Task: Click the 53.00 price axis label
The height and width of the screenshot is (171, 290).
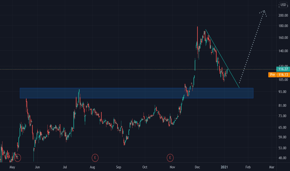Action: point(282,148)
